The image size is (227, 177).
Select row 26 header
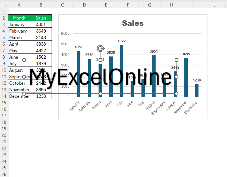point(4,174)
